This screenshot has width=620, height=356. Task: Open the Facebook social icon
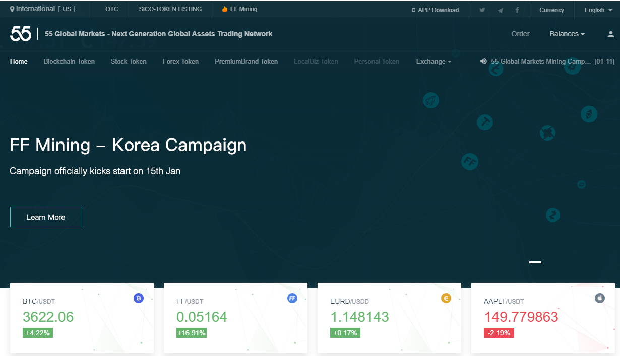point(517,10)
